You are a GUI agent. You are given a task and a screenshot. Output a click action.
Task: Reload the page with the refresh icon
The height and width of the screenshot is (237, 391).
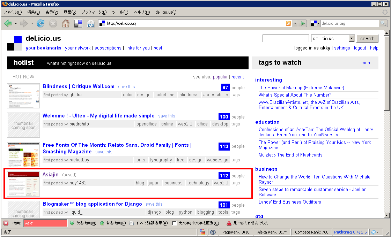pos(40,23)
